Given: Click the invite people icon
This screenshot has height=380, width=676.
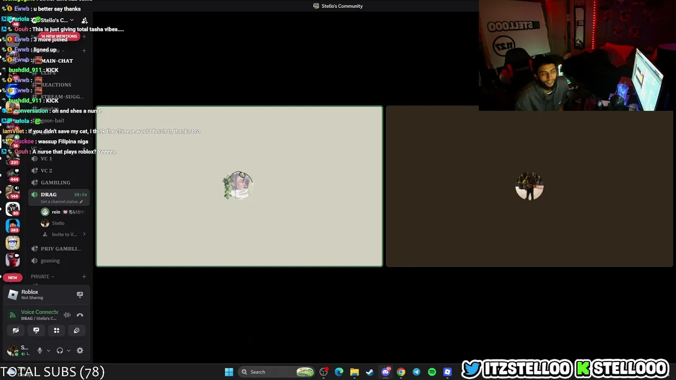Looking at the screenshot, I should pos(84,21).
